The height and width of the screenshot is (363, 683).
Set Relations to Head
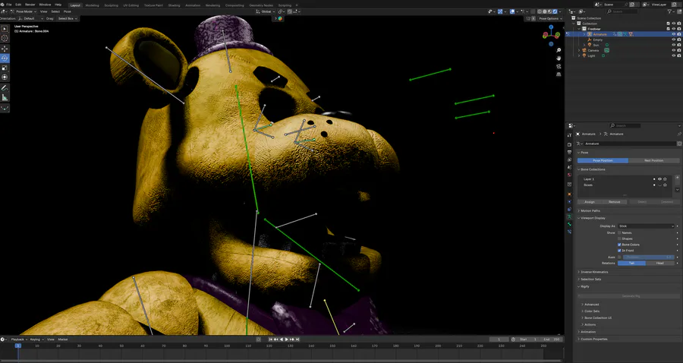click(660, 264)
